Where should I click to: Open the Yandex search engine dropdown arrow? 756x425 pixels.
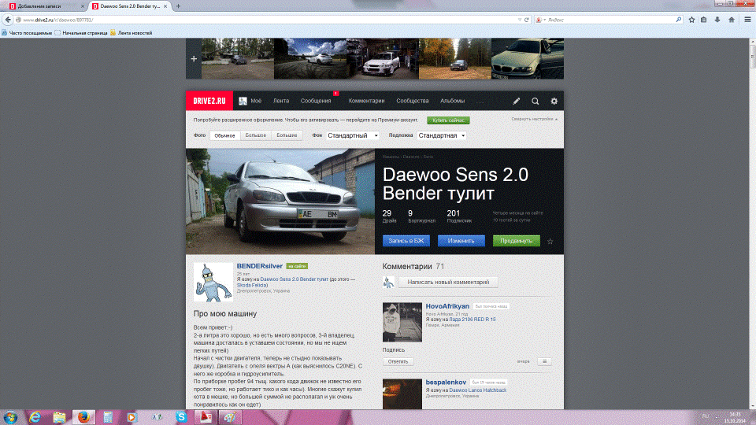pyautogui.click(x=545, y=20)
